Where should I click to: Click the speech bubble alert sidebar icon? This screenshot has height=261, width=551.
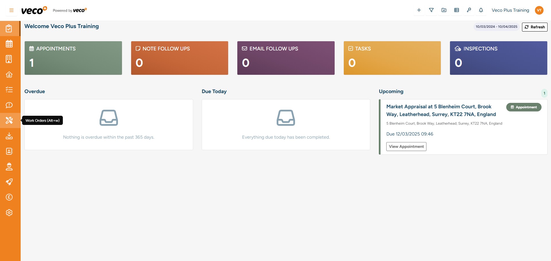click(9, 105)
